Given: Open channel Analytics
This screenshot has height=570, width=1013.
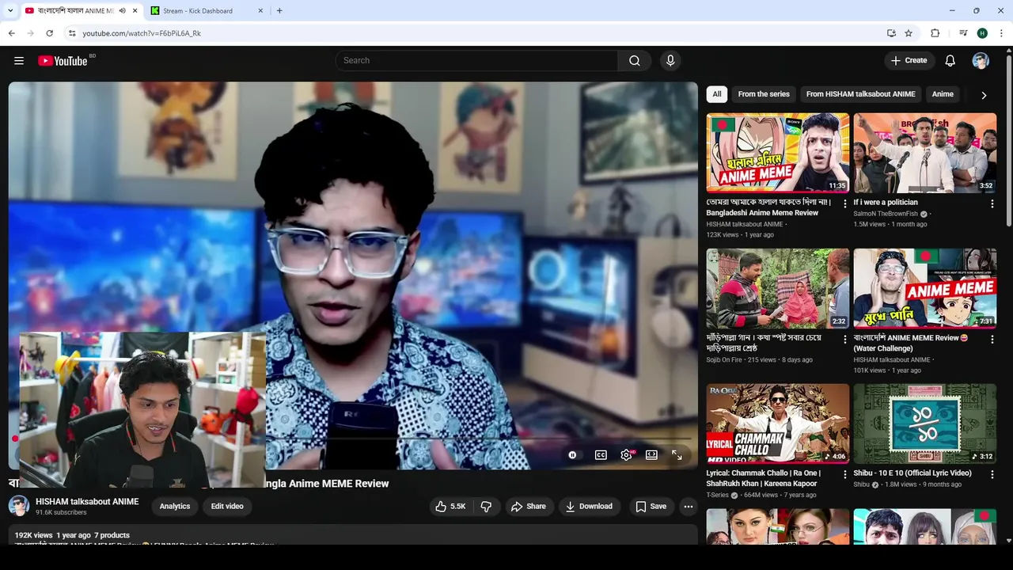Looking at the screenshot, I should [x=175, y=507].
